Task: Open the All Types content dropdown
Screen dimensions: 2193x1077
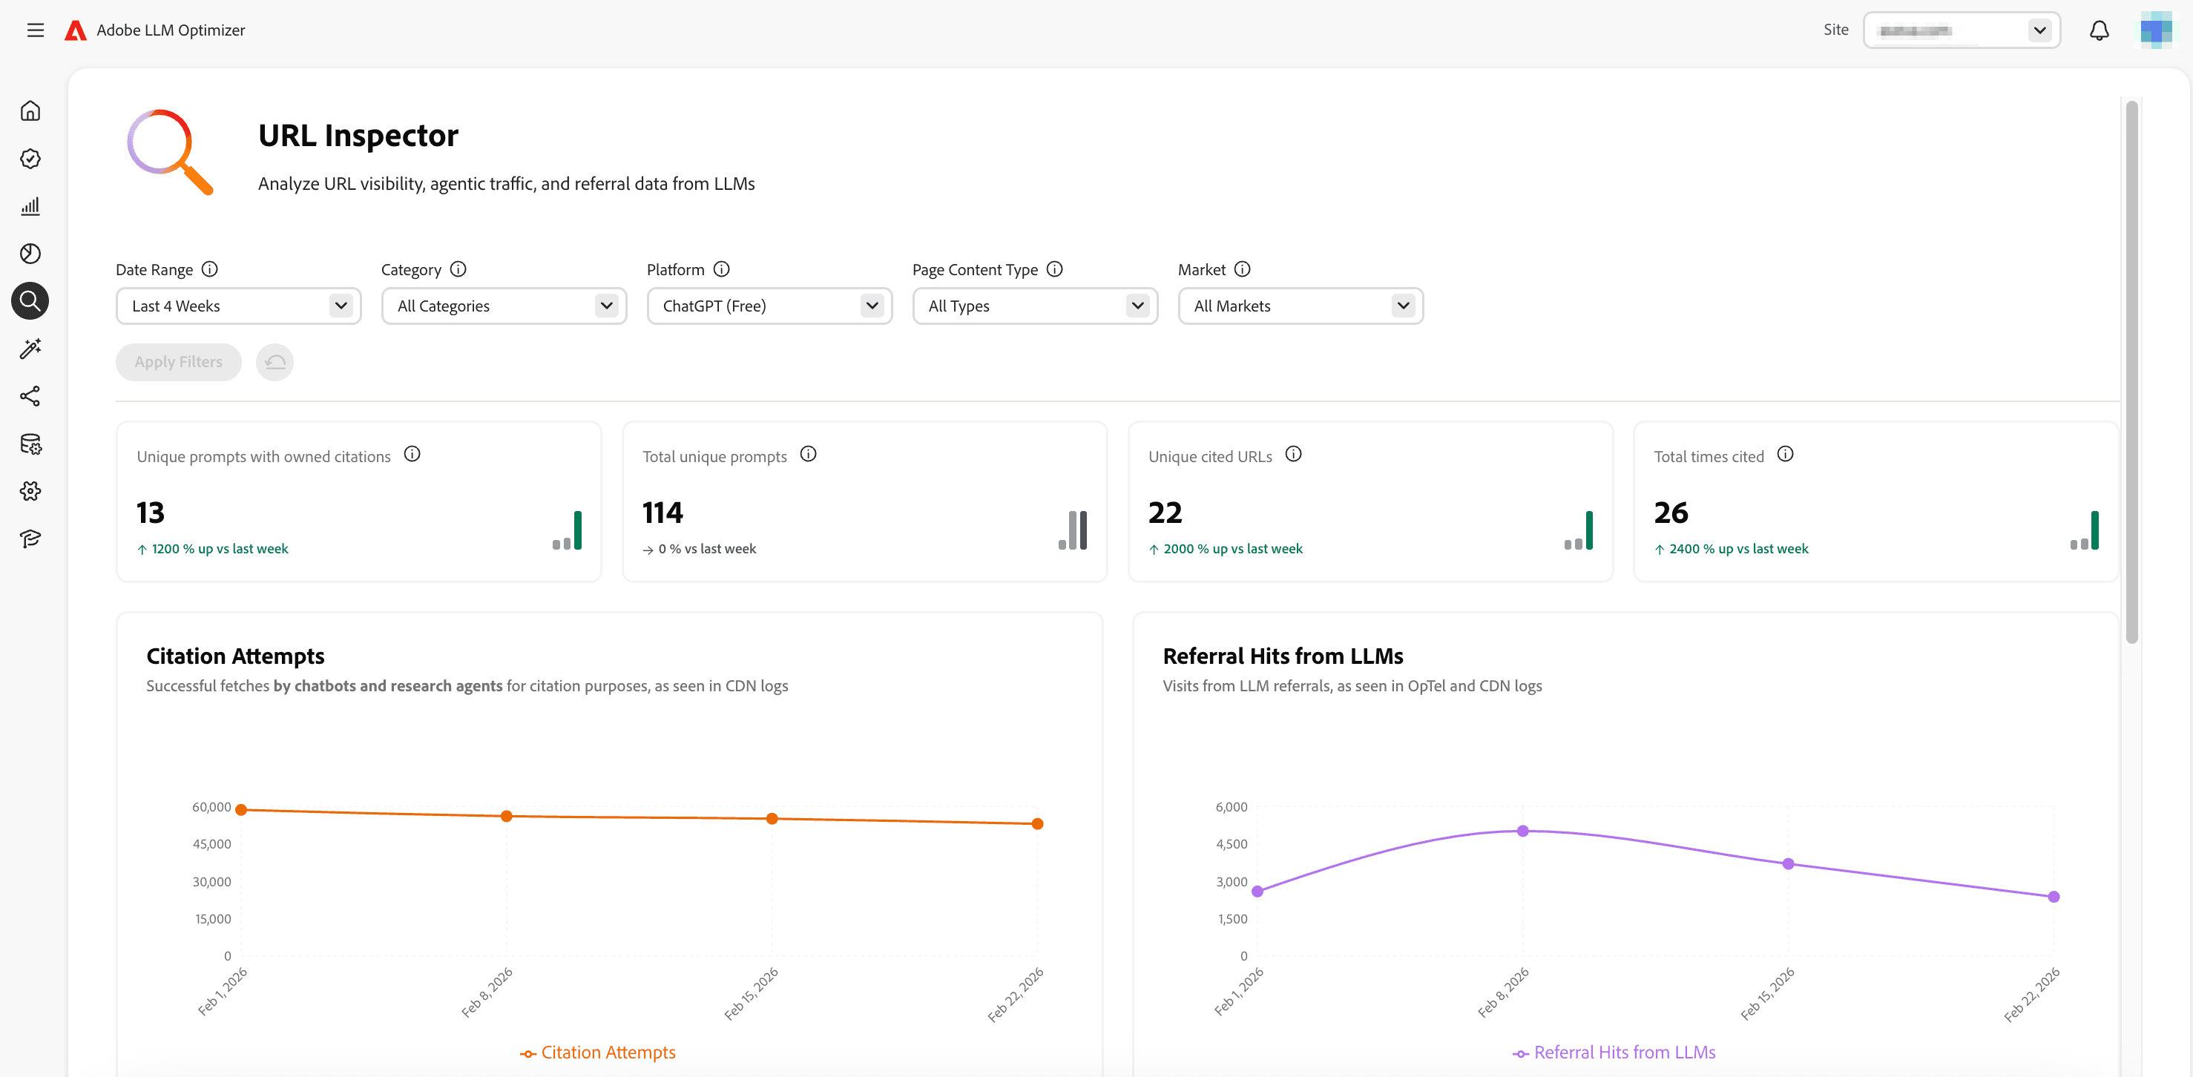Action: click(x=1035, y=306)
